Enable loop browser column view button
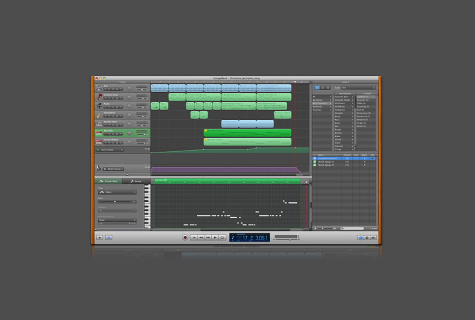The height and width of the screenshot is (320, 475). click(x=317, y=87)
